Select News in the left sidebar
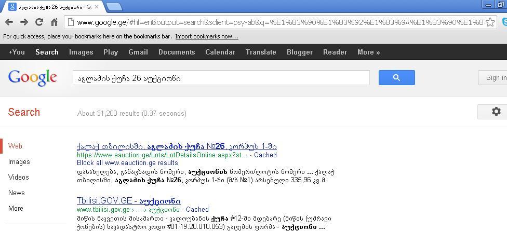 coord(17,193)
